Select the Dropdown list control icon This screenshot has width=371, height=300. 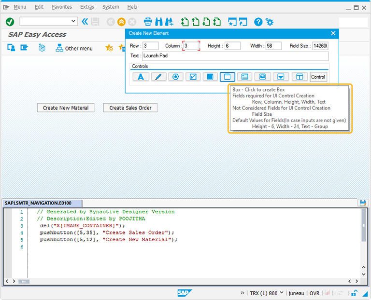pos(281,77)
